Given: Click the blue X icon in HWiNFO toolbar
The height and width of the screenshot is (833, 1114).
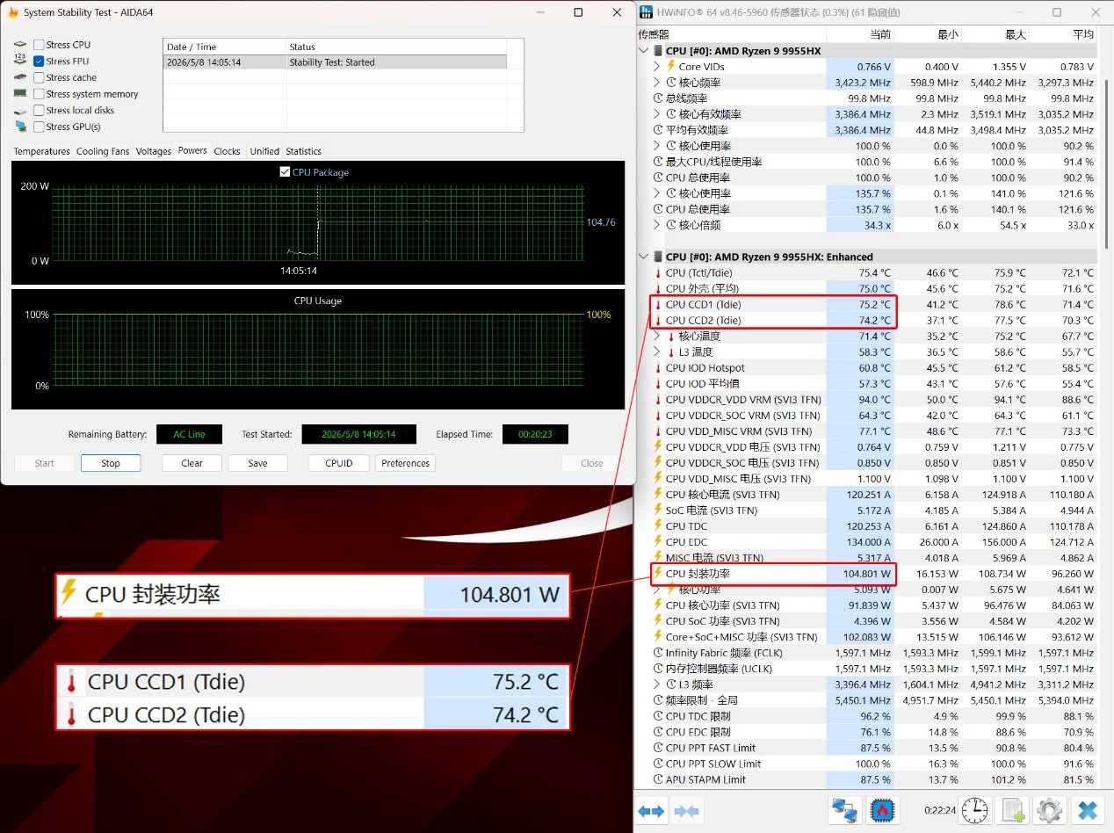Looking at the screenshot, I should 1087,810.
